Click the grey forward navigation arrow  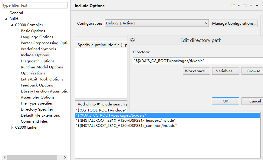(x=245, y=5)
